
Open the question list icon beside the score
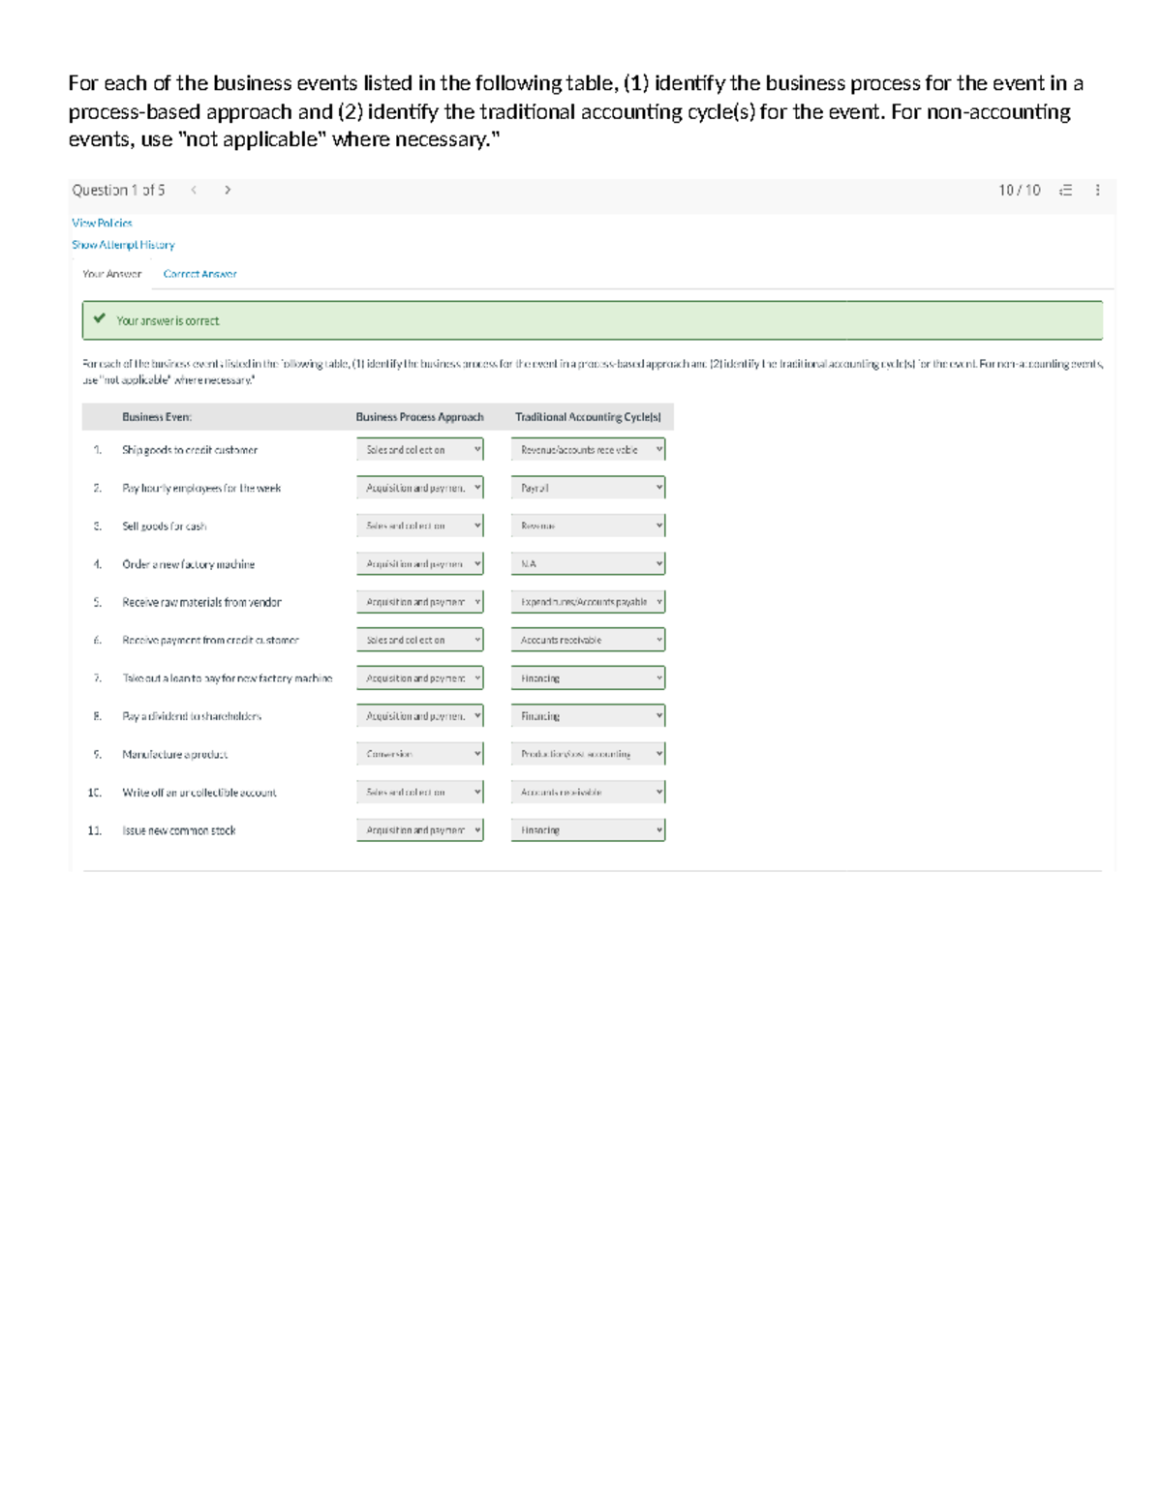(1065, 190)
